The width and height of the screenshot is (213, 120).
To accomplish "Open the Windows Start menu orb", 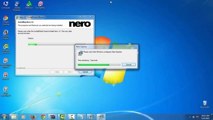I will [x=4, y=117].
